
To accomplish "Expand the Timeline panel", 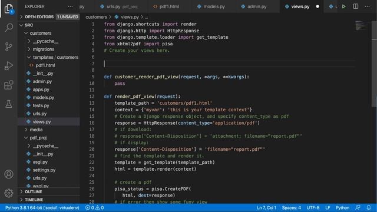I will coord(34,200).
